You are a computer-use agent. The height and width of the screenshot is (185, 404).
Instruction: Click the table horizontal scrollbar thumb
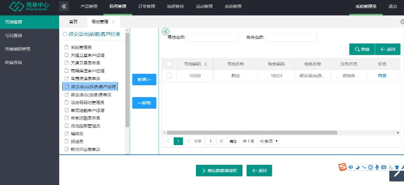coord(252,133)
